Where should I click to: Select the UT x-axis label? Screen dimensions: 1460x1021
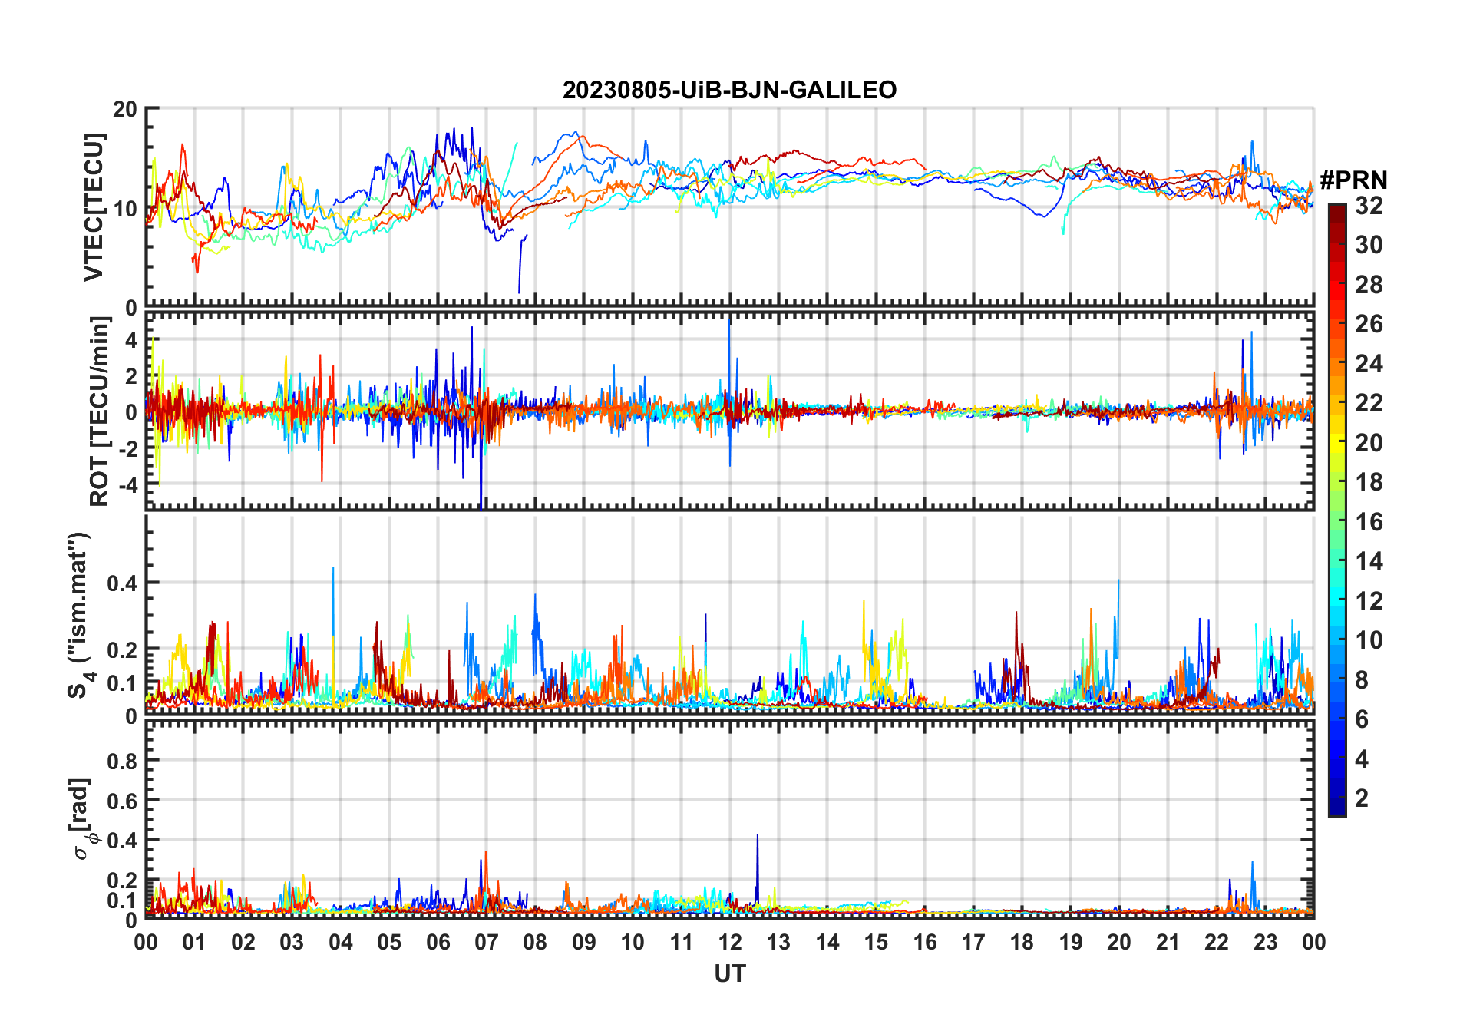729,973
